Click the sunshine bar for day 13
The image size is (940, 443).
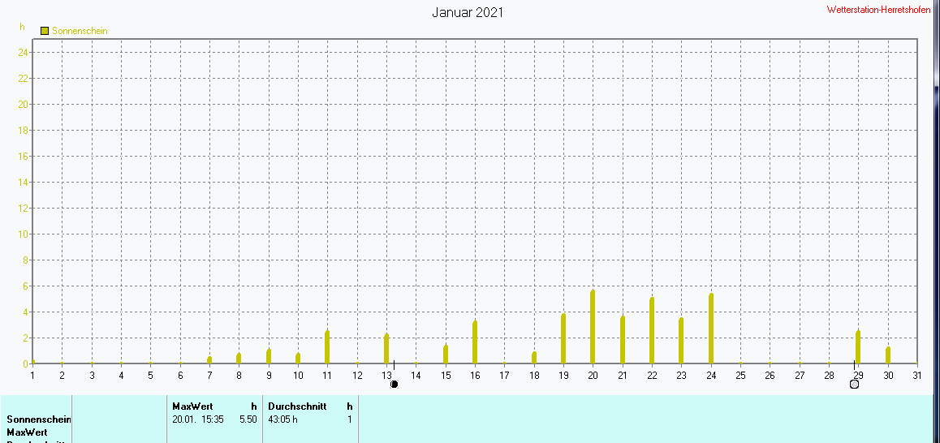pos(386,348)
